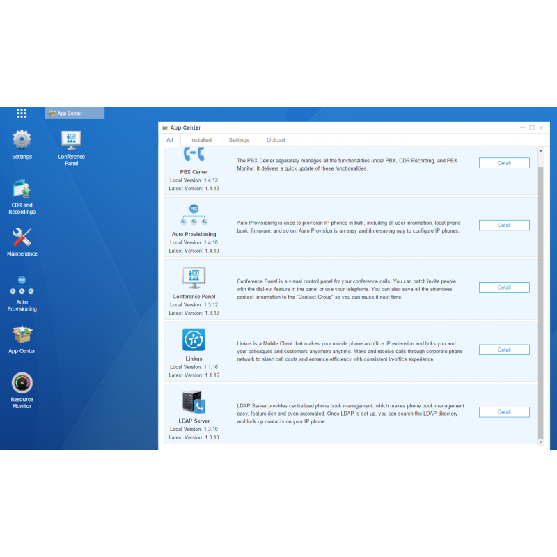Launch Resource Monitor desktop icon
The height and width of the screenshot is (557, 557).
pyautogui.click(x=22, y=383)
